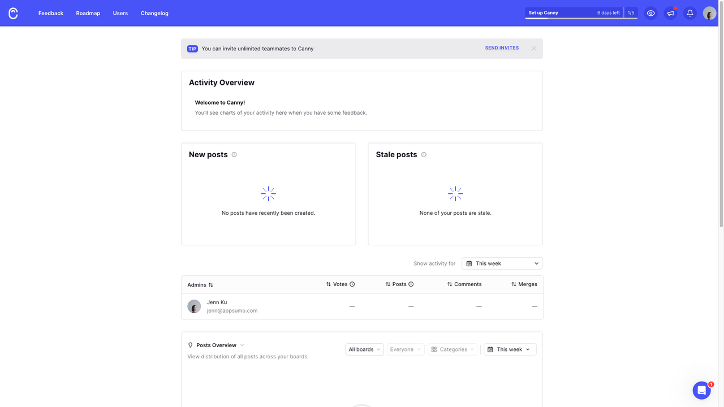Click the jenn@appsumo.com email text
This screenshot has width=724, height=407.
click(x=232, y=310)
